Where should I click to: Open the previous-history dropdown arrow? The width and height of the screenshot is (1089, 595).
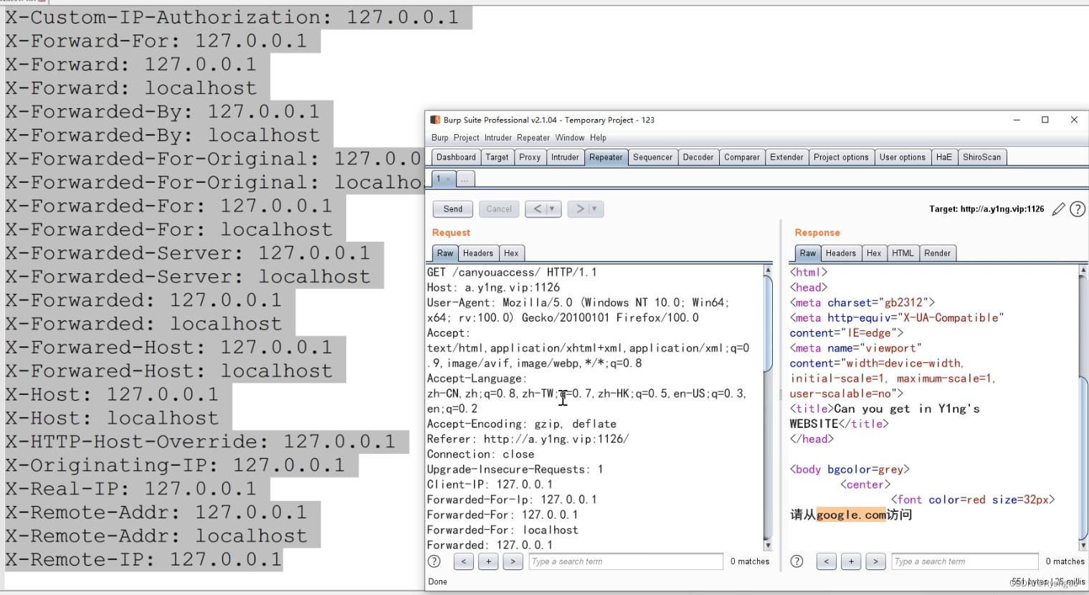click(553, 209)
